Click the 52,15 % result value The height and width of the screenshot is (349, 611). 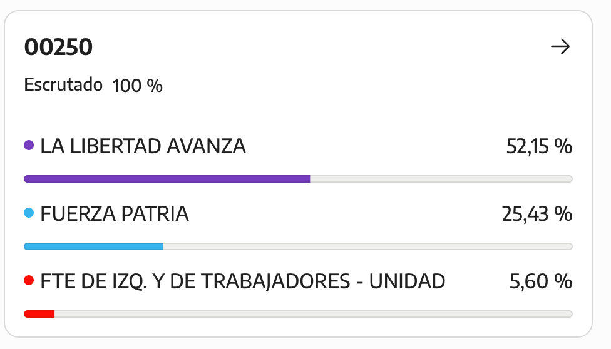pyautogui.click(x=539, y=147)
